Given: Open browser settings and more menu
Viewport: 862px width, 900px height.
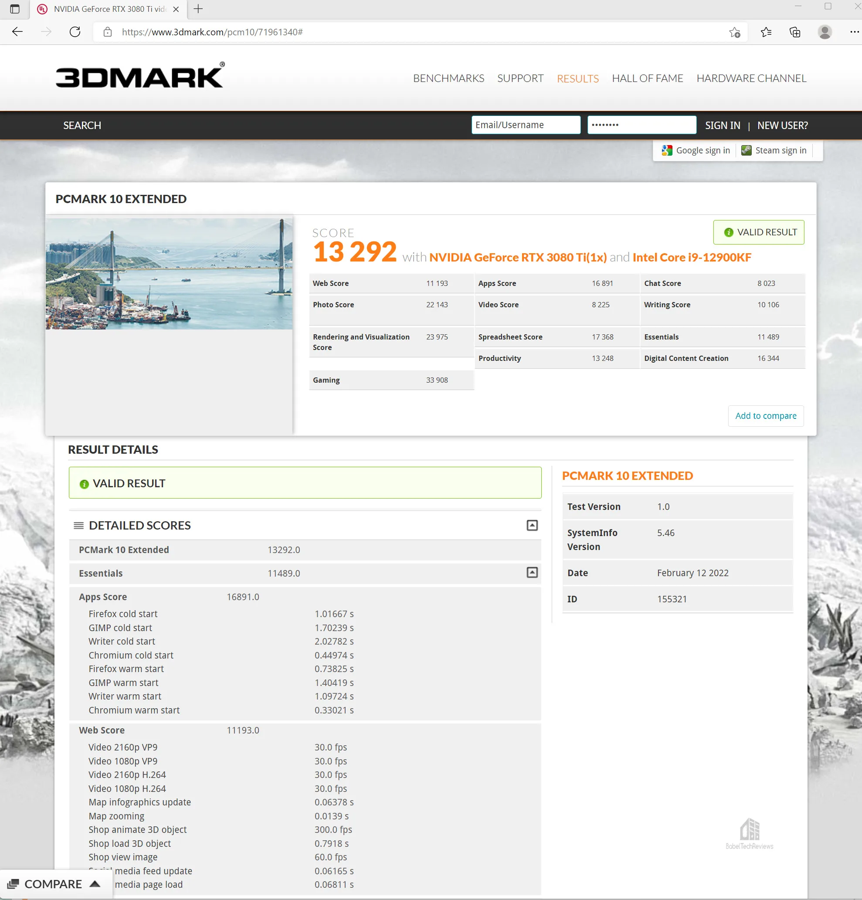Looking at the screenshot, I should pos(854,32).
